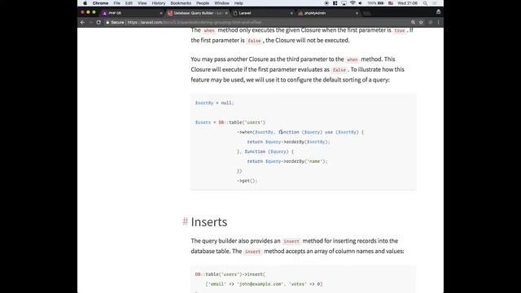The image size is (521, 293).
Task: Click the ->get(); code line
Action: pyautogui.click(x=247, y=181)
